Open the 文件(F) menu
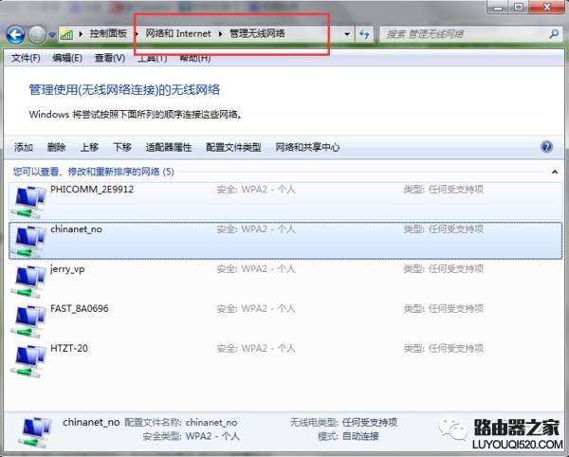The image size is (569, 457). [26, 58]
